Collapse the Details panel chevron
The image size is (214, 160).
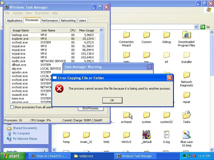(44, 151)
